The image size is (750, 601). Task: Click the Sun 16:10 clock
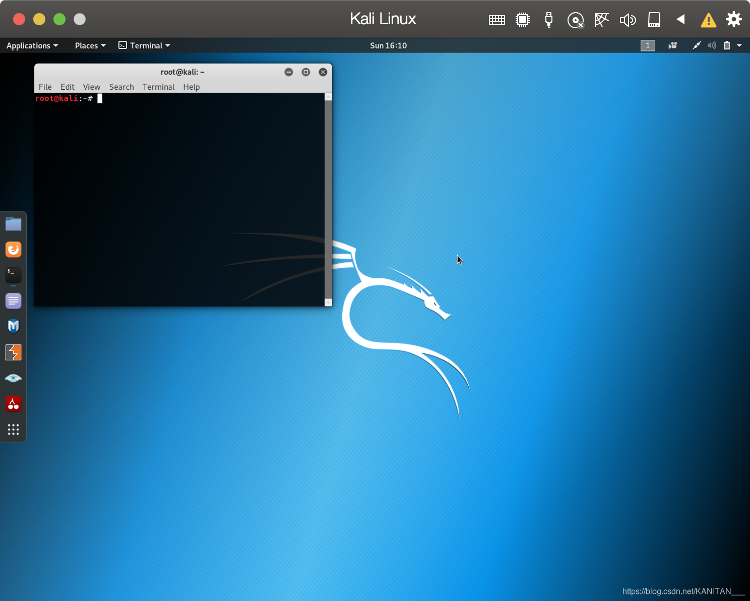pos(388,45)
